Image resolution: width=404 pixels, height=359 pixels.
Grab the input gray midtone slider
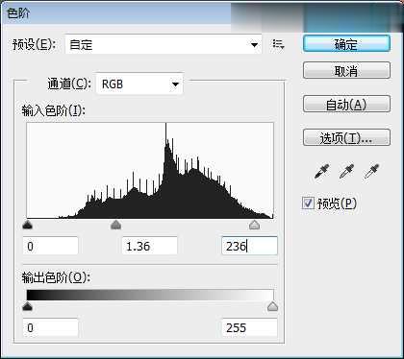click(x=115, y=225)
